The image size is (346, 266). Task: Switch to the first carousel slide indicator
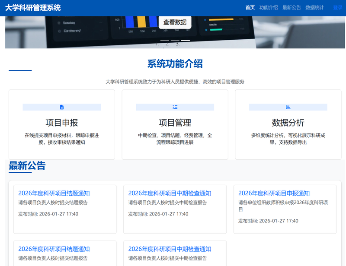pos(164,41)
